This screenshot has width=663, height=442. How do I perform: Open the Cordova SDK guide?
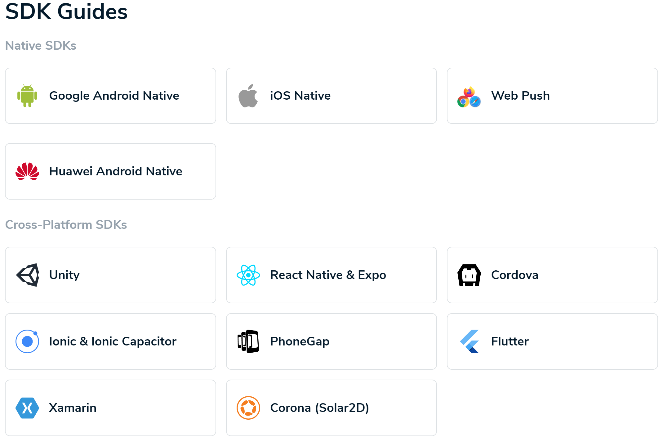coord(552,275)
